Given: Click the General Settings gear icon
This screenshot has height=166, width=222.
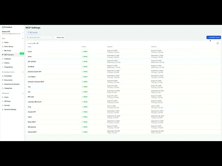Looking at the screenshot, I should 3,109.
